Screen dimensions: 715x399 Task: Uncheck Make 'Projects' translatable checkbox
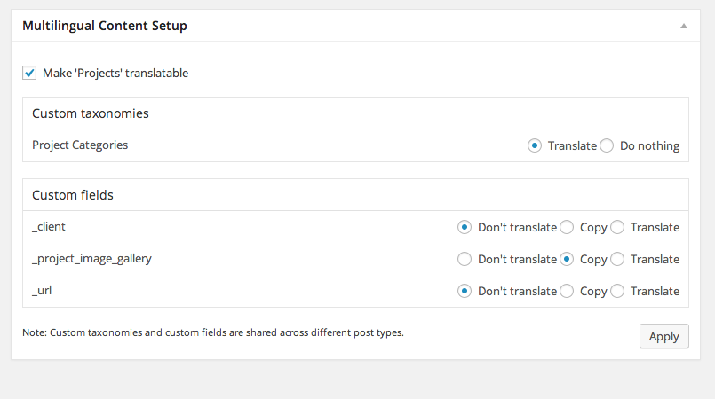point(29,73)
